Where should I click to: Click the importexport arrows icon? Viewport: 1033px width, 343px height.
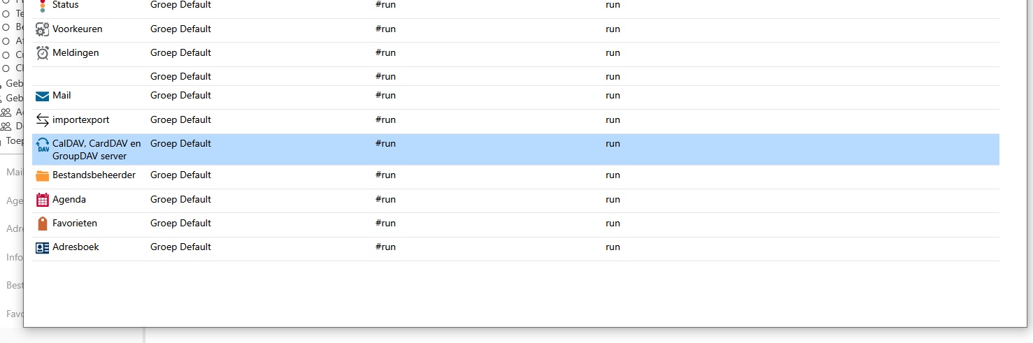42,120
